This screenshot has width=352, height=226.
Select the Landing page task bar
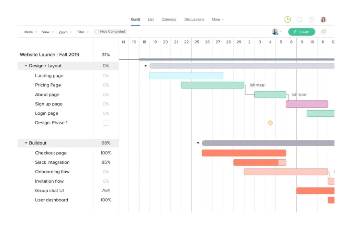(186, 76)
